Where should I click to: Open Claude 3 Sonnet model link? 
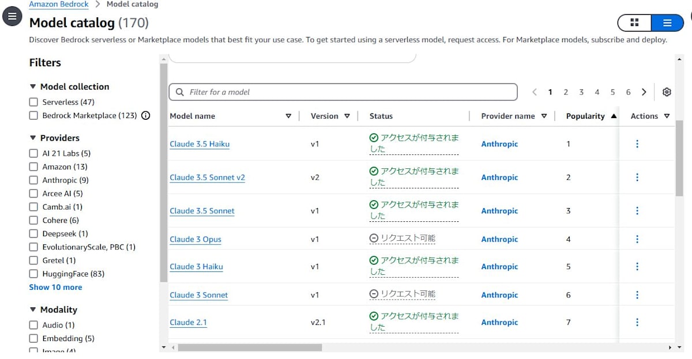pyautogui.click(x=198, y=295)
